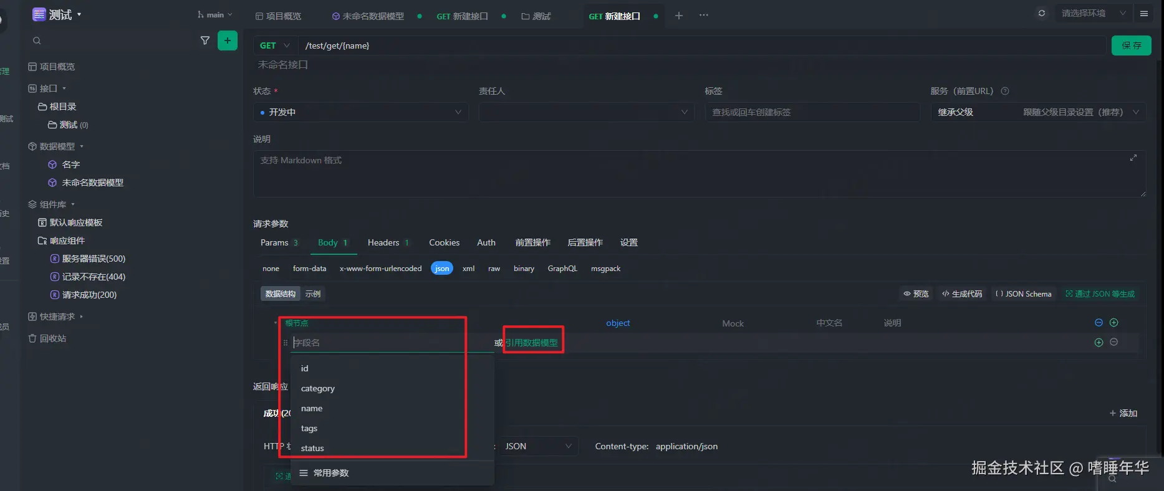Screen dimensions: 1164x491
Task: Switch to the Cookies tab
Action: click(445, 242)
